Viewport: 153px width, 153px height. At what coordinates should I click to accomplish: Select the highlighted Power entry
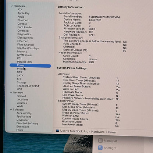pyautogui.click(x=31, y=65)
